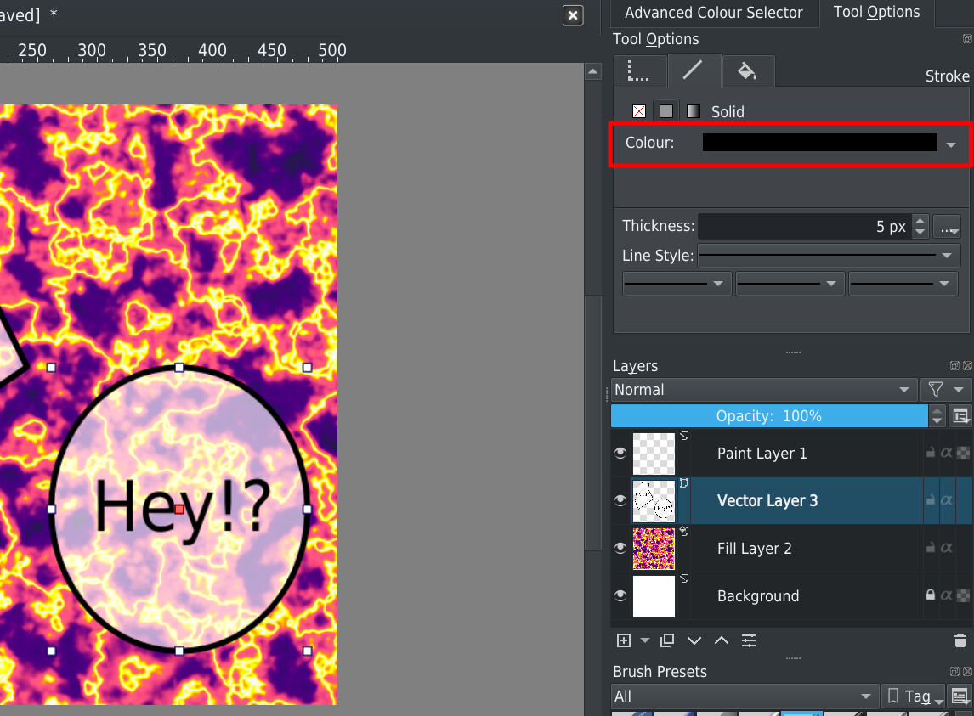Screen dimensions: 974x716
Task: Click the canvas scrollbar up arrow
Action: click(593, 72)
